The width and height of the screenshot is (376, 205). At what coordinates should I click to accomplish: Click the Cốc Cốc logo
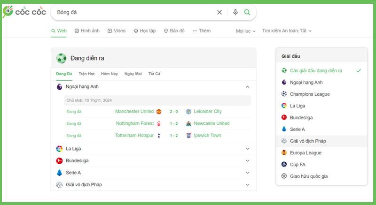(x=24, y=12)
